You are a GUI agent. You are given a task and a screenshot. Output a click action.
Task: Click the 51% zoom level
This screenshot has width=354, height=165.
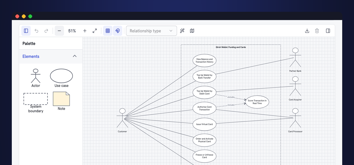pos(72,31)
